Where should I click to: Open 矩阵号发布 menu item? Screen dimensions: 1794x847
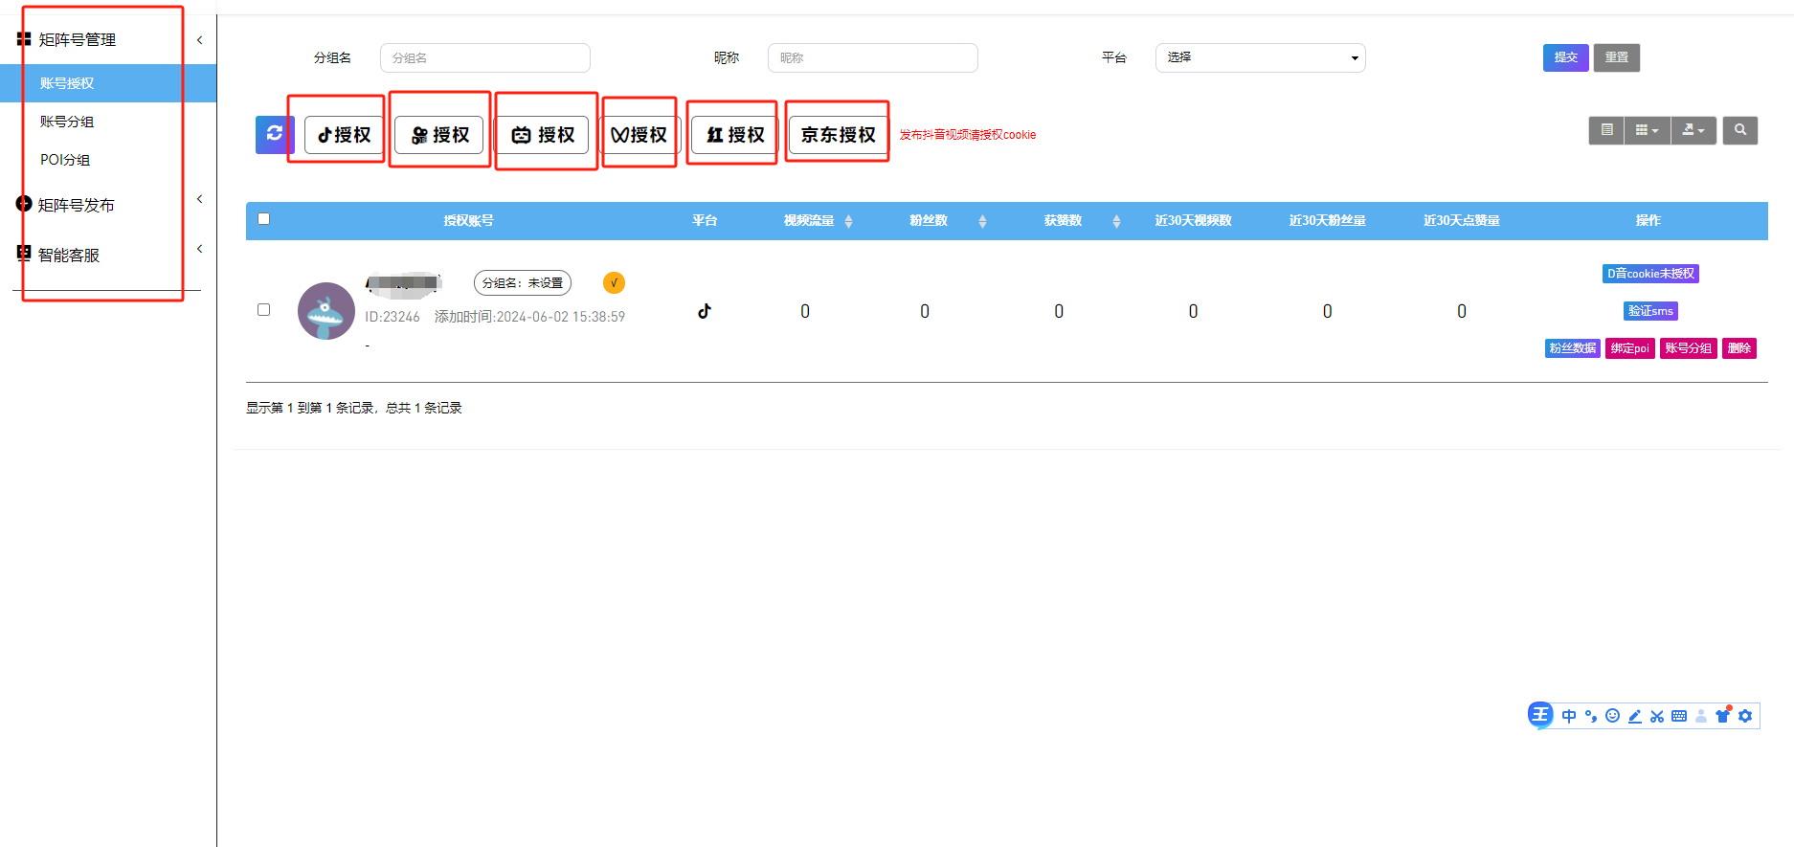point(77,205)
